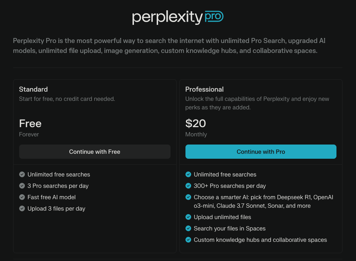Click the Free Forever price text

coord(30,128)
